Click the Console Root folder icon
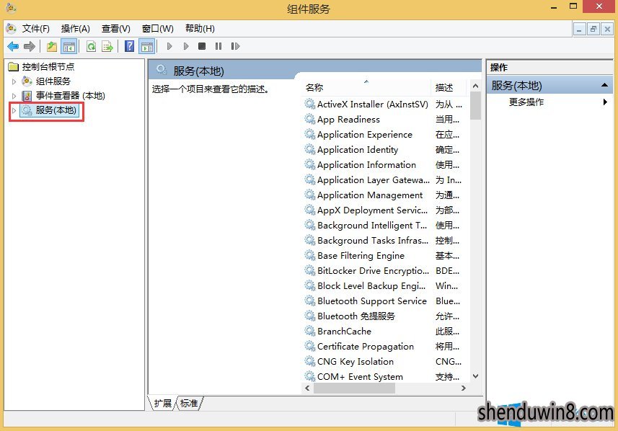 click(14, 66)
